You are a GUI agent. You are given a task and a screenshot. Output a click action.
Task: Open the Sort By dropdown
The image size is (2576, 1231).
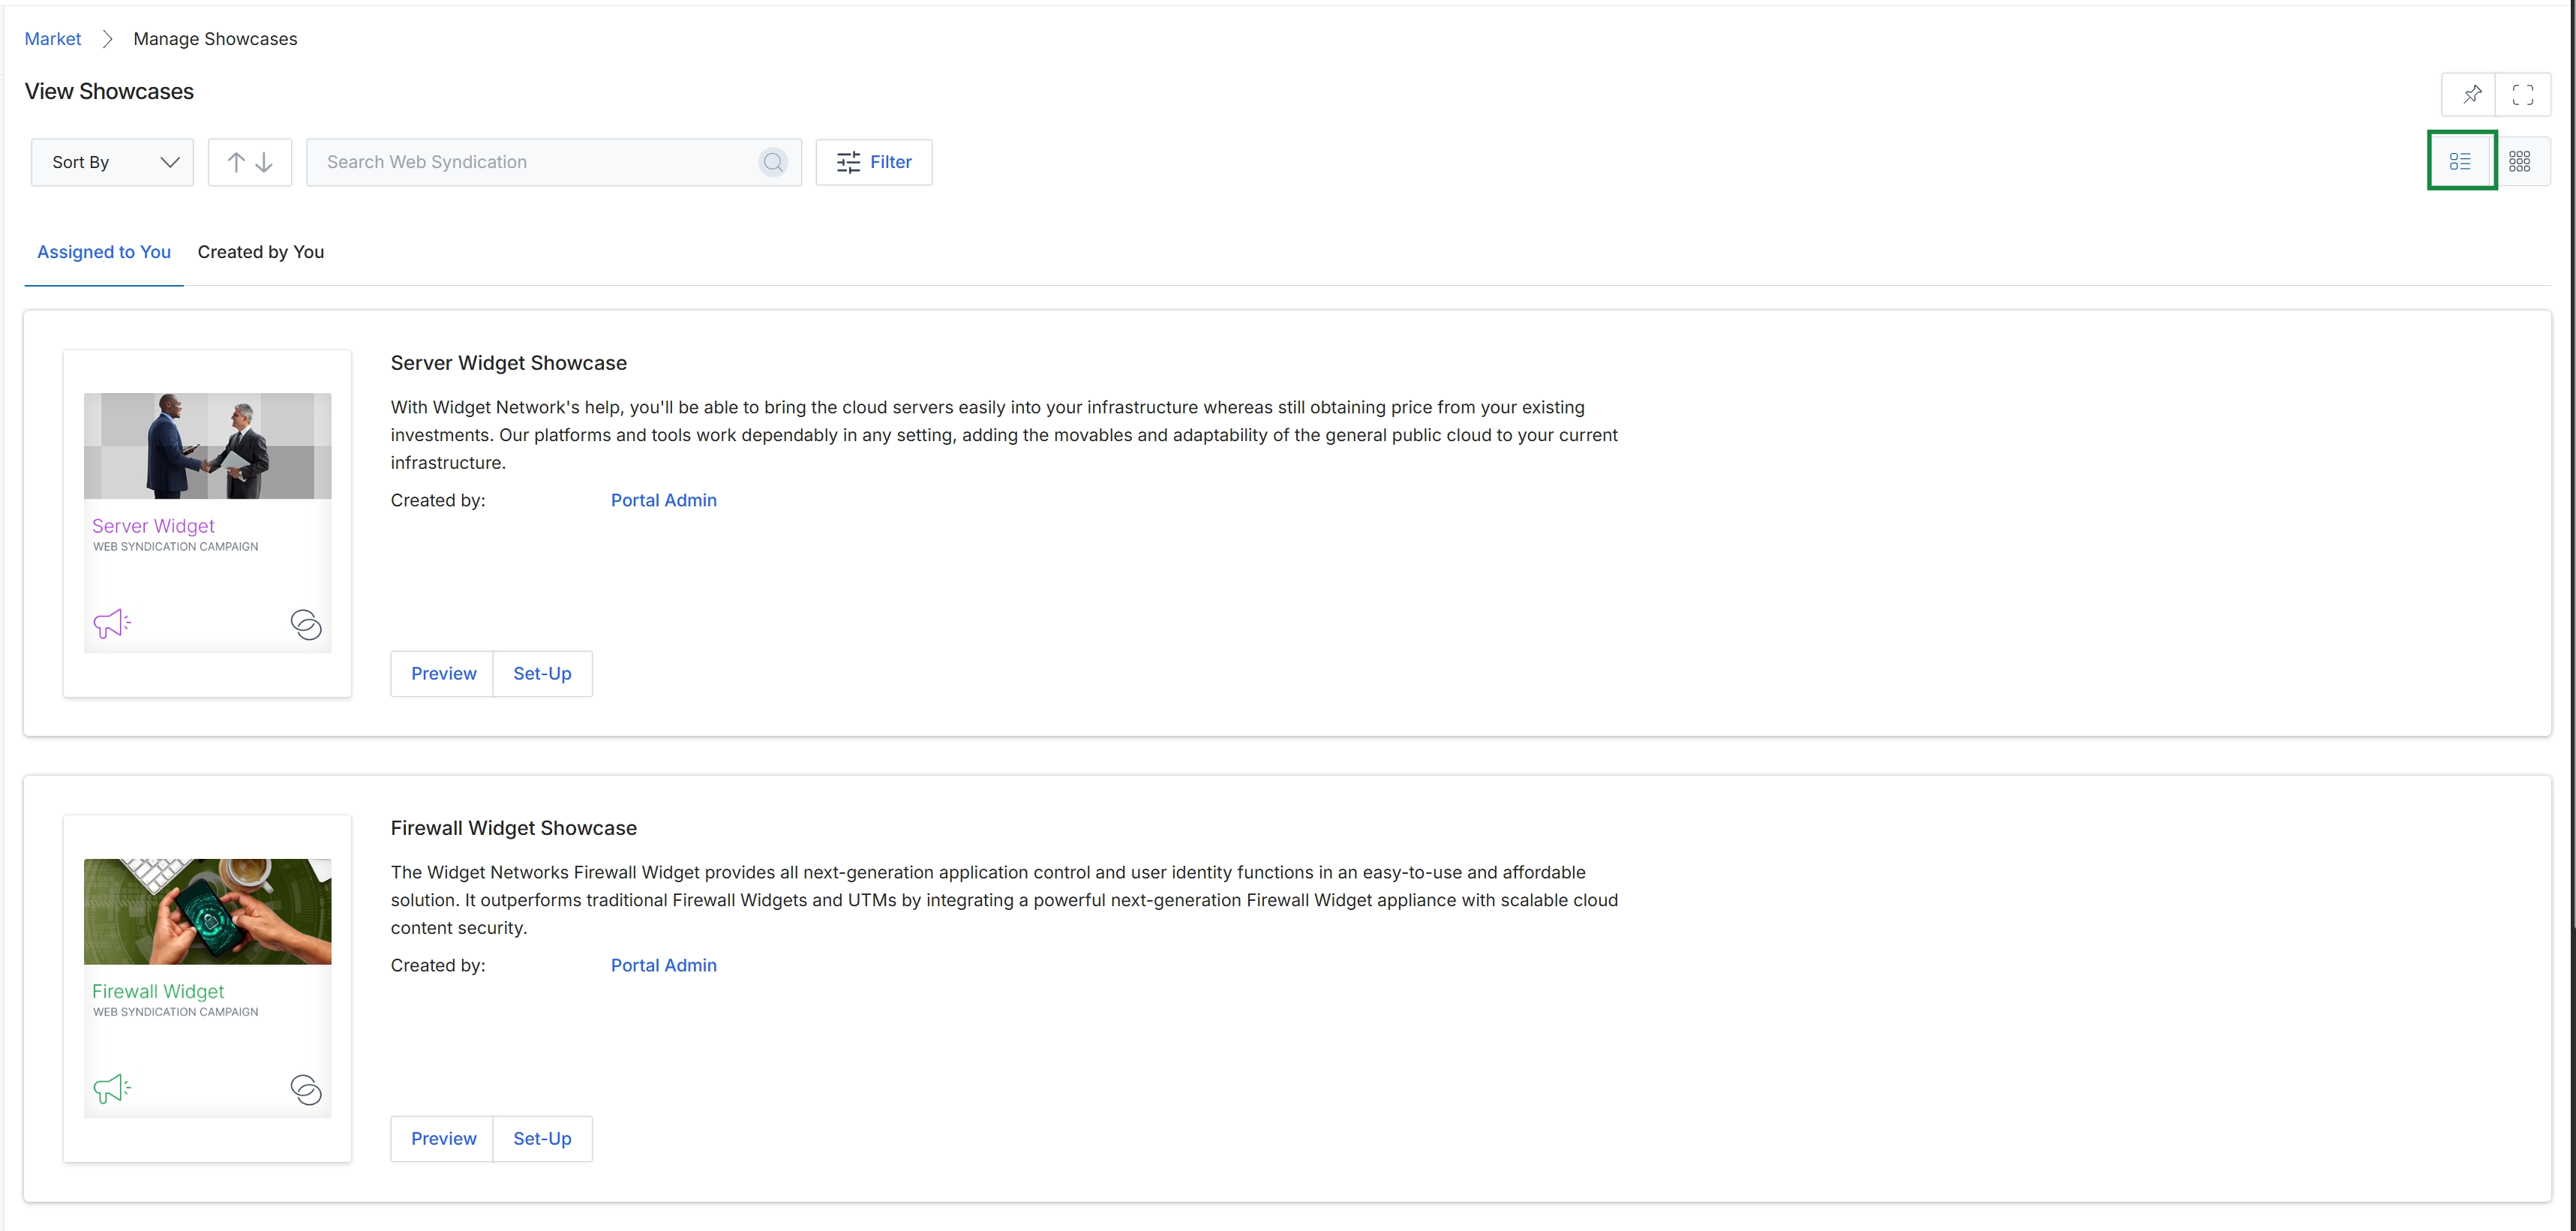click(x=112, y=162)
